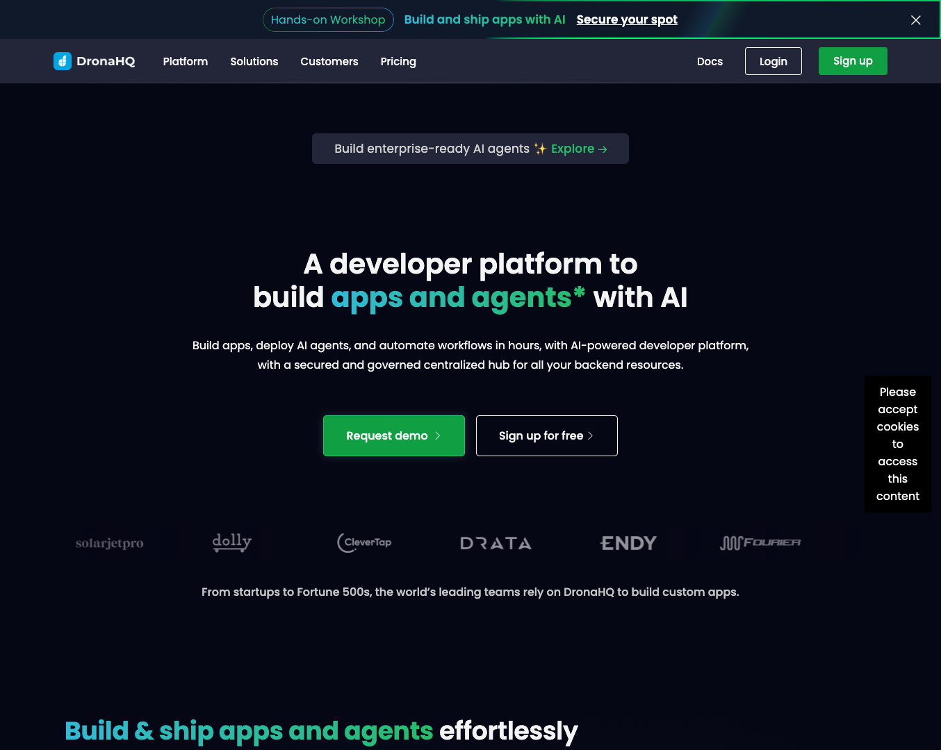Viewport: 941px width, 750px height.
Task: Click the Hands-on Workshop badge
Action: coord(328,19)
